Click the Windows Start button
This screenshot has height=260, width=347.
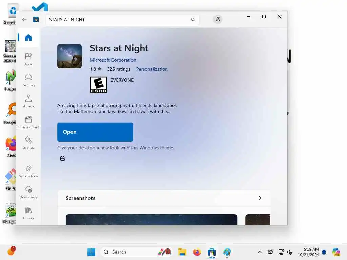(x=91, y=252)
